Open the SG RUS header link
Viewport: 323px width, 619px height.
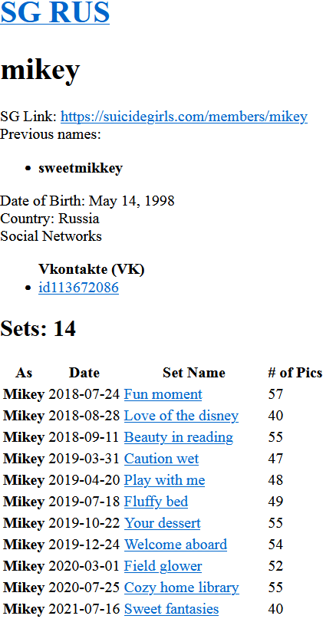pyautogui.click(x=55, y=12)
